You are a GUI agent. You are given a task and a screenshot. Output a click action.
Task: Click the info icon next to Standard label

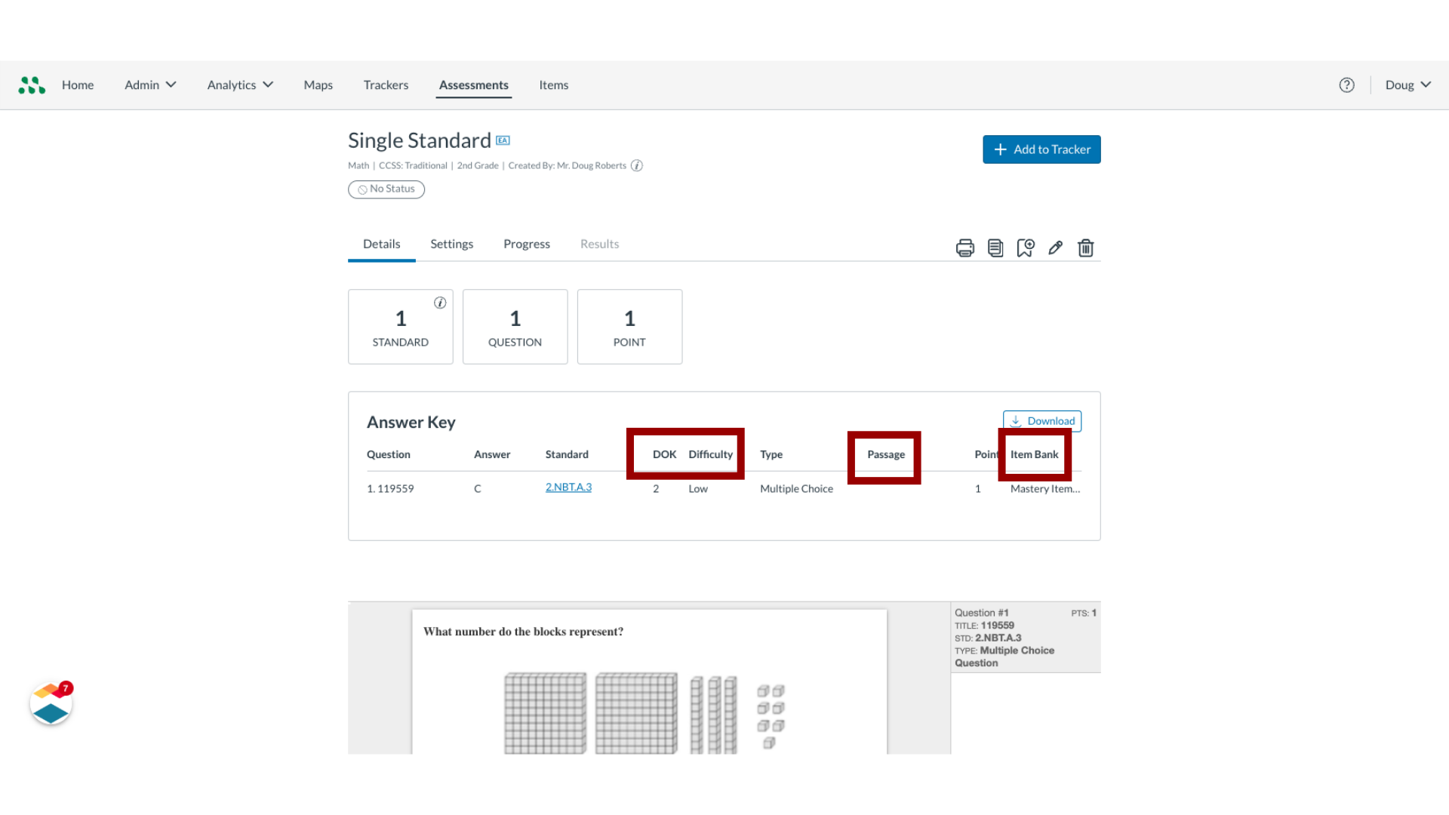pyautogui.click(x=440, y=303)
